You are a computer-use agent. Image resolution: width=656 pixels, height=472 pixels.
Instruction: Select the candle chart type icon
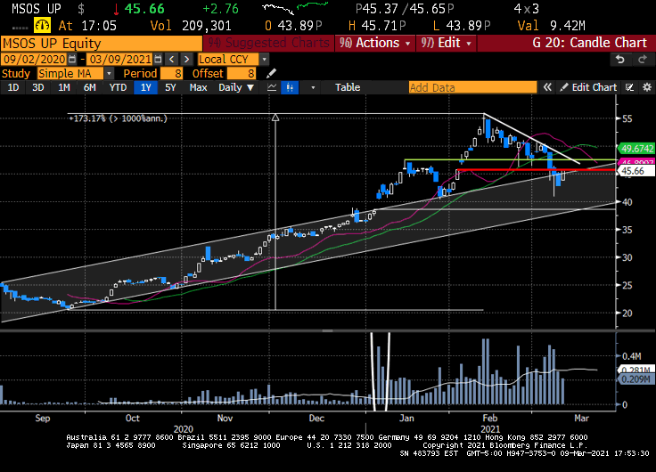click(x=290, y=87)
